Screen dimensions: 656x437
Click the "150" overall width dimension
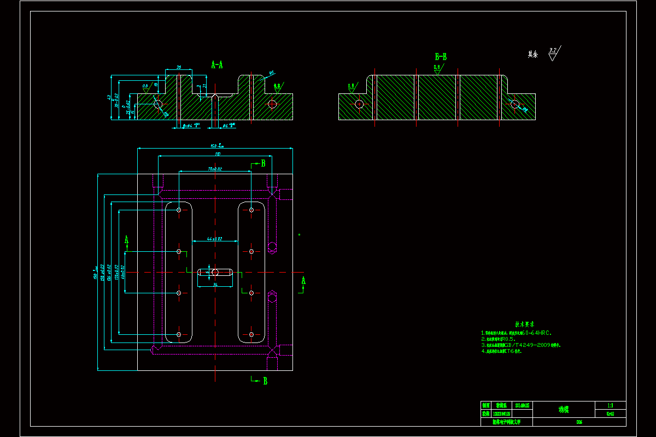click(216, 146)
